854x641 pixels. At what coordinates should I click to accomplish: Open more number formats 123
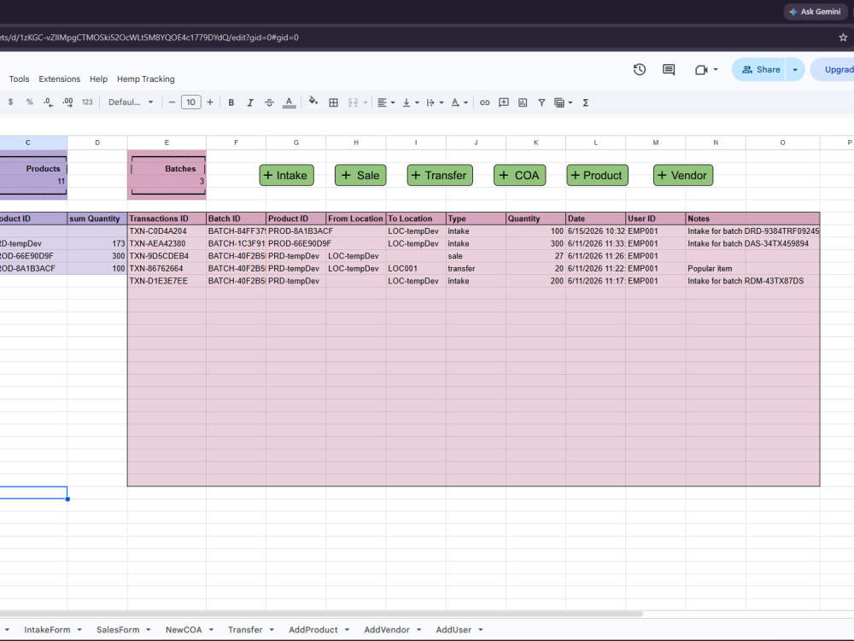[87, 102]
